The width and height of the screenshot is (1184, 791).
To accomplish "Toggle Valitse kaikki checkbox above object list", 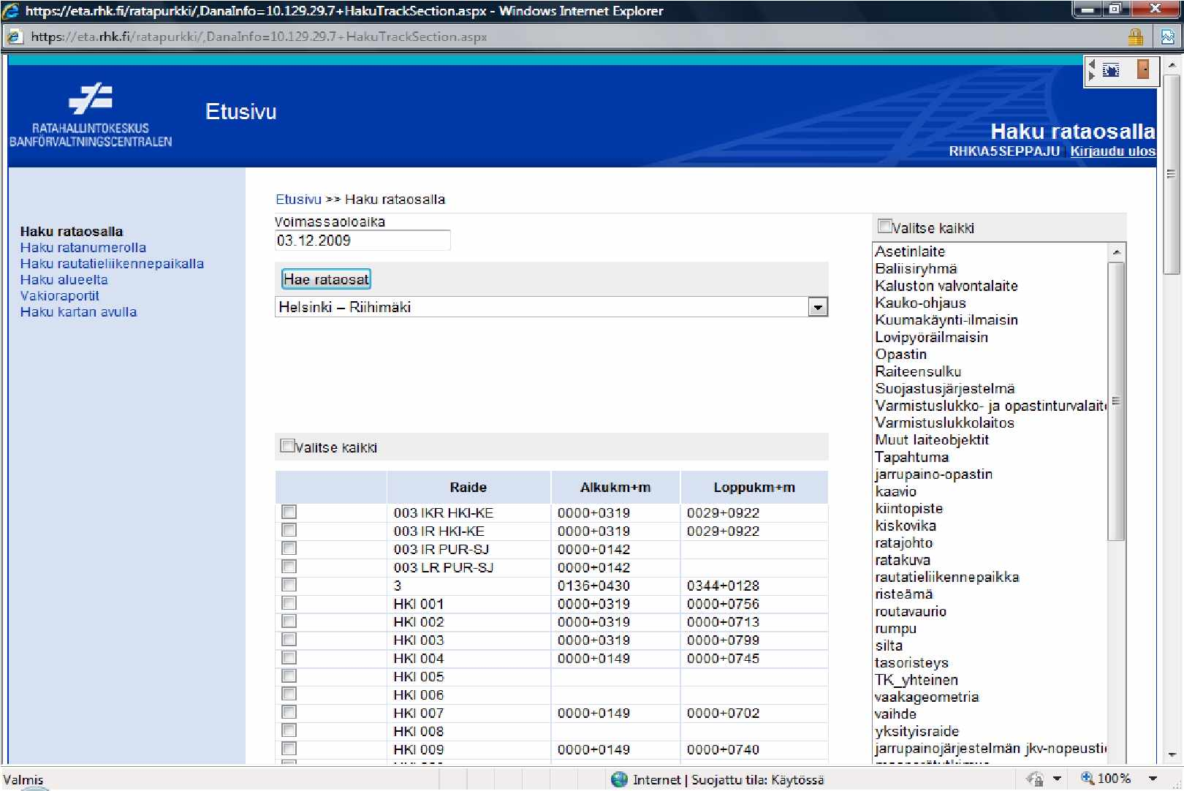I will tap(885, 227).
